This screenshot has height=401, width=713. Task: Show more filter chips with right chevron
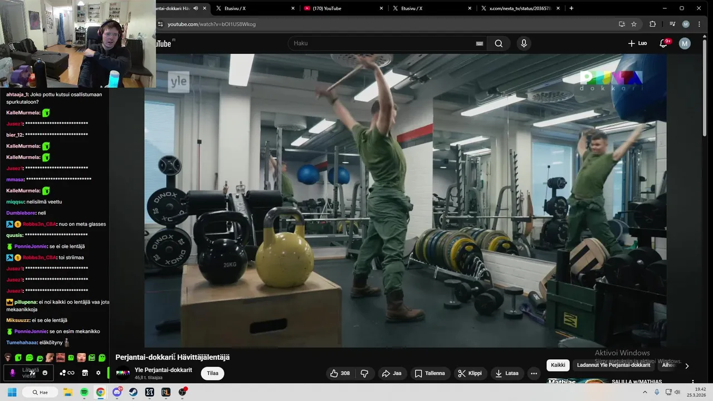687,366
